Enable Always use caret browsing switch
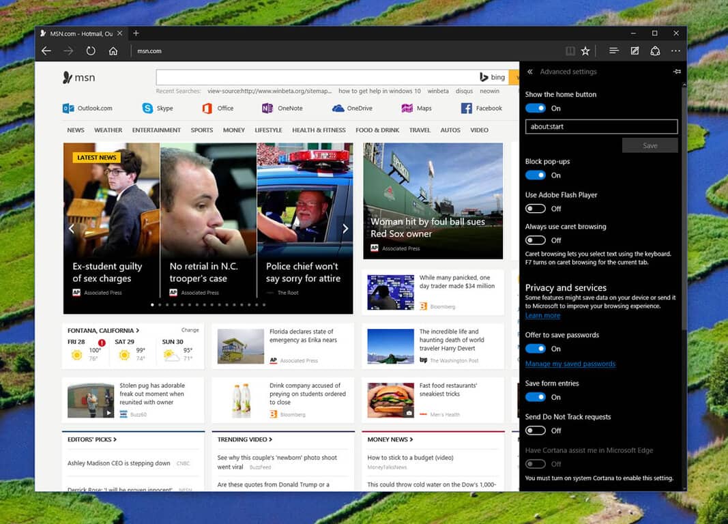Screen dimensions: 728x524 (536, 240)
